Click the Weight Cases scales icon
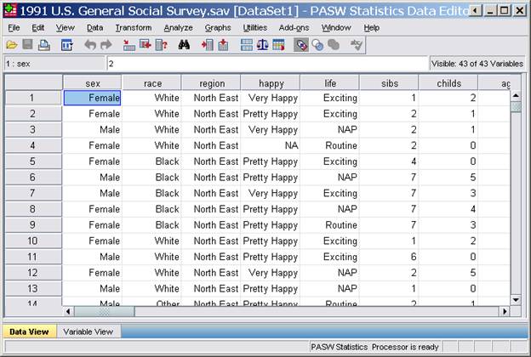531x357 pixels. (262, 45)
